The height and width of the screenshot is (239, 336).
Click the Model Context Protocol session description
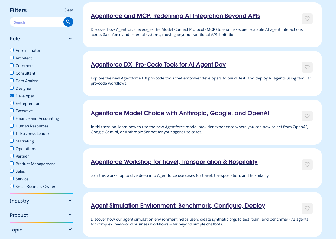(x=197, y=32)
